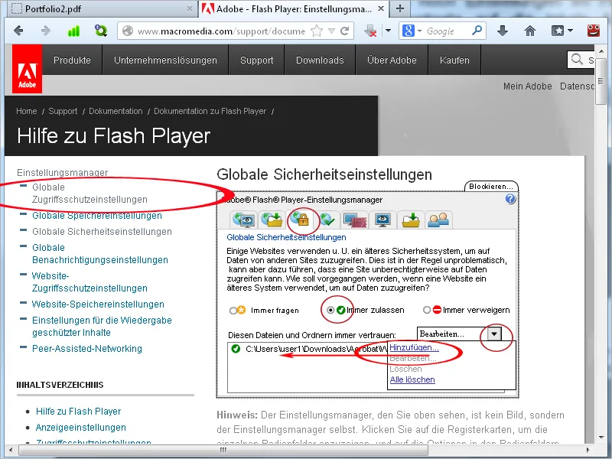
Task: Select the 'Immer verweigern' radio button
Action: (x=427, y=310)
